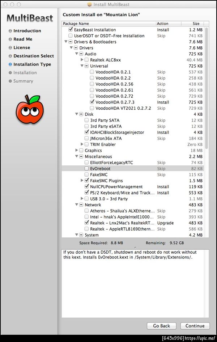Check Atheros Shailua's ALXEthernet checkbox
217x342 pixels.
point(86,211)
